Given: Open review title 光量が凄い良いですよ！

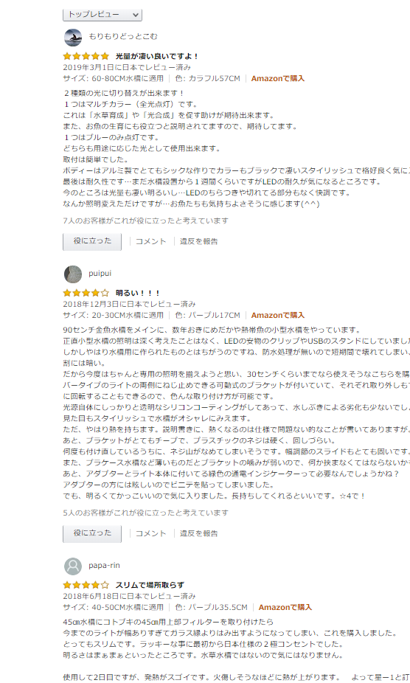Looking at the screenshot, I should click(157, 56).
